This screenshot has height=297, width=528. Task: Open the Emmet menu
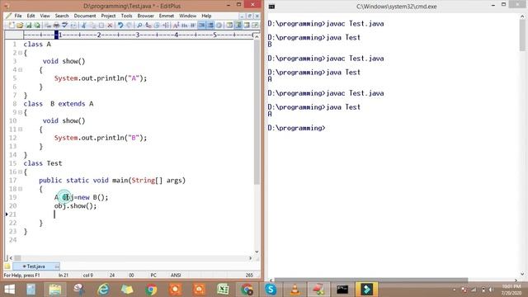[167, 16]
